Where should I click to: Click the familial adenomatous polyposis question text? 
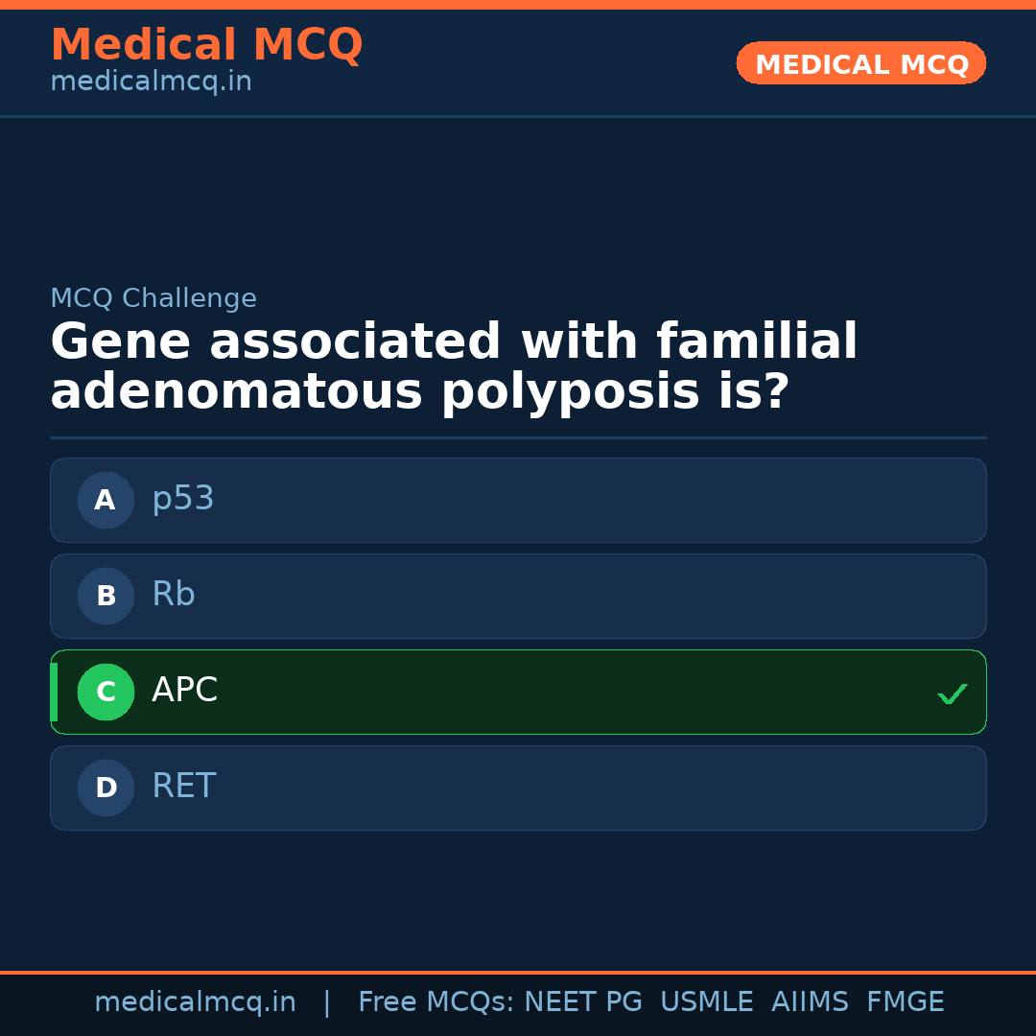453,367
